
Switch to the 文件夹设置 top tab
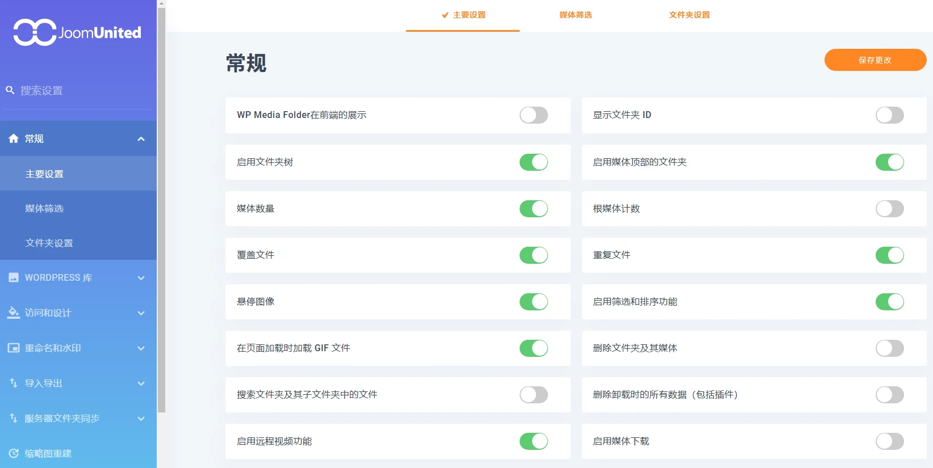tap(689, 15)
